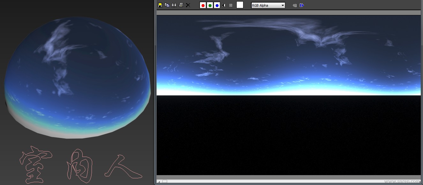Clone the rendered frame window
This screenshot has height=185, width=423.
coord(174,5)
